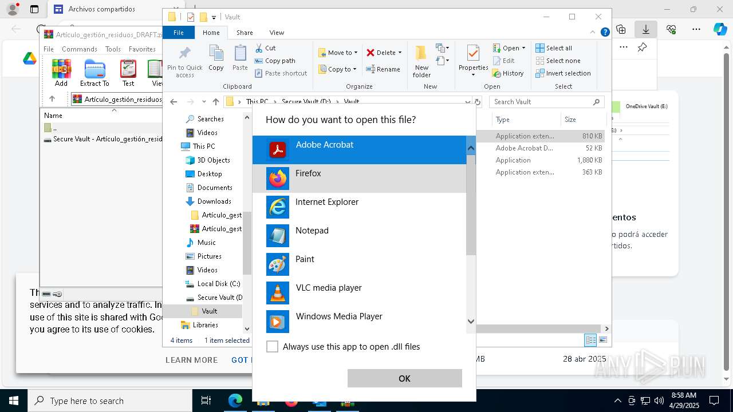Switch to the Share ribbon tab

(x=245, y=33)
